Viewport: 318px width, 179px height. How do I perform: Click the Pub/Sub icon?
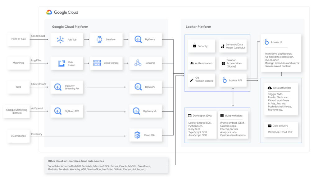click(60, 39)
